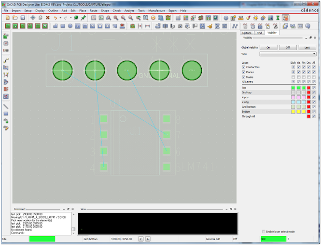This screenshot has width=321, height=245.
Task: Toggle the Planes layer checkbox
Action: click(x=243, y=72)
